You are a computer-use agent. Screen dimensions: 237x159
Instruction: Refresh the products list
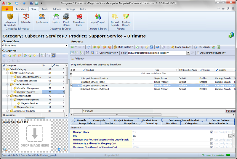pyautogui.click(x=88, y=47)
